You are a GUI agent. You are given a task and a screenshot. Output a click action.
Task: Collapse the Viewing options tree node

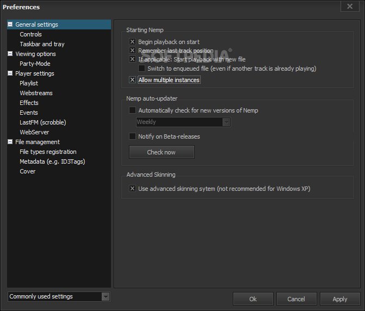click(x=10, y=54)
